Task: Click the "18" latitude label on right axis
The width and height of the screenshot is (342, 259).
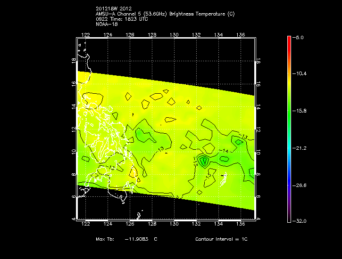Action: click(258, 61)
